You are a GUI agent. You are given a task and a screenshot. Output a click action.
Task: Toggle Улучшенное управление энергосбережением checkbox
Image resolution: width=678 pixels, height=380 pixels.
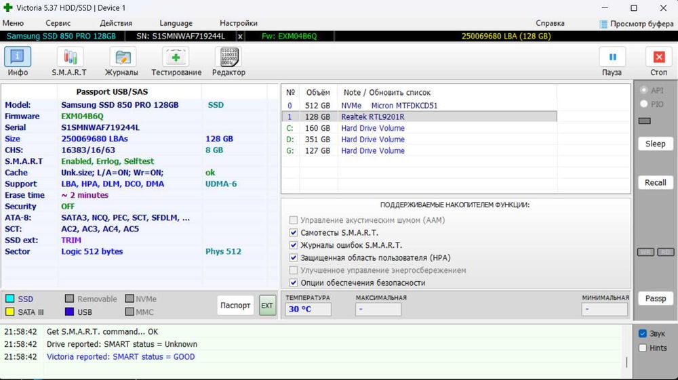[294, 270]
